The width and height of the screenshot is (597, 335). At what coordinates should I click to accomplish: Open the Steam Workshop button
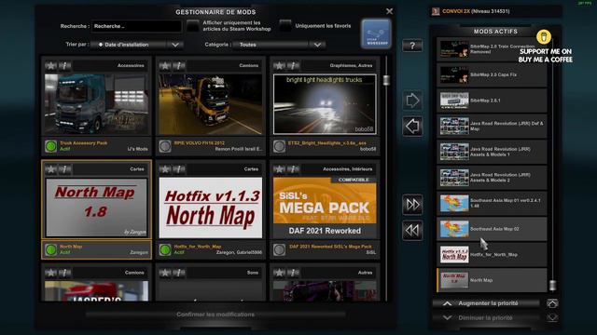click(x=376, y=34)
